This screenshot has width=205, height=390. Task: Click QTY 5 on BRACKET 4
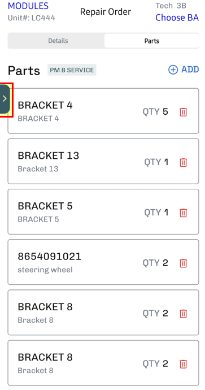(155, 112)
